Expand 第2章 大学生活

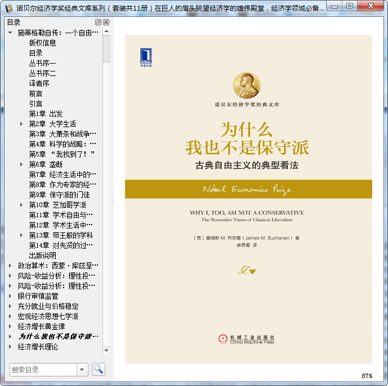point(21,124)
